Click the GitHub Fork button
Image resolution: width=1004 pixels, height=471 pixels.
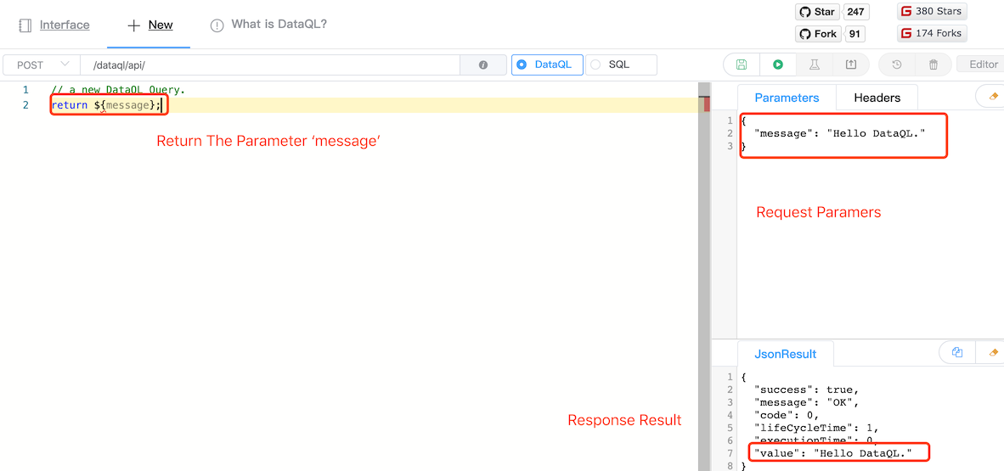[x=818, y=34]
